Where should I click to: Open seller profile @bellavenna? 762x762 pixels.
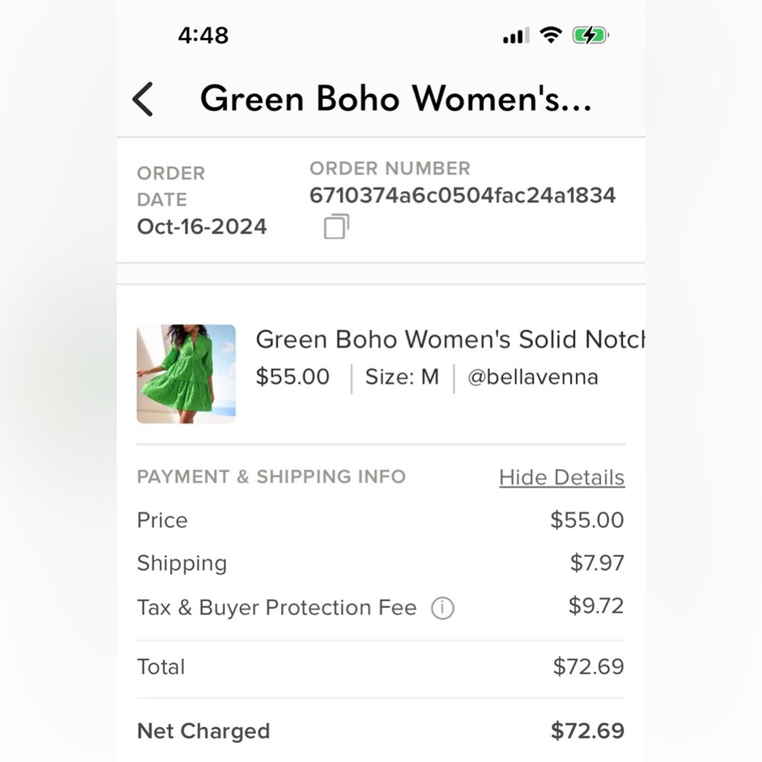(533, 377)
